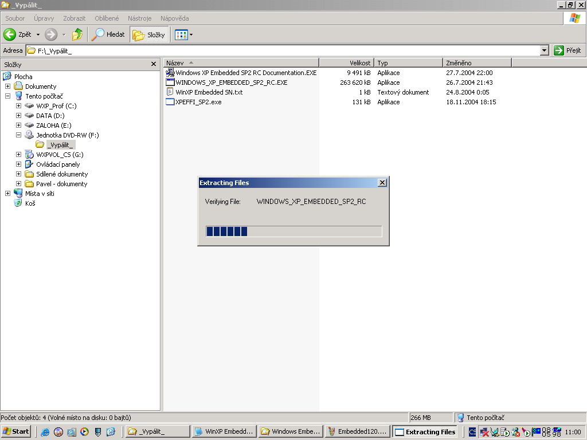Click the DATA (D:) drive icon
Viewport: 587px width, 440px height.
pos(29,116)
